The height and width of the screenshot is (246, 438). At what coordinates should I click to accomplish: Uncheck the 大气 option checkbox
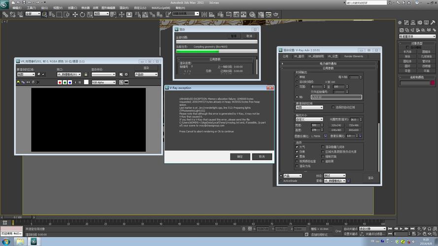coord(297,147)
